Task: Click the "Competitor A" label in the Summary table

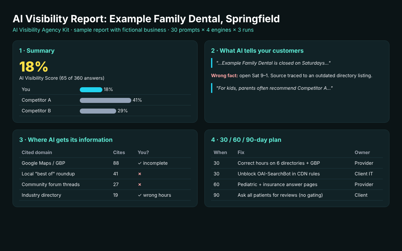Action: 36,100
